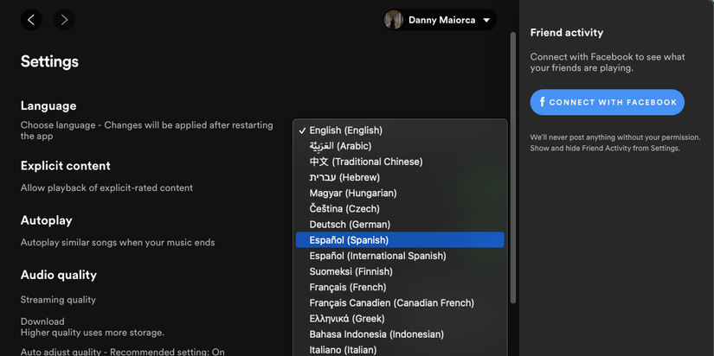Select Čeština (Czech) language option
Image resolution: width=714 pixels, height=356 pixels.
pyautogui.click(x=400, y=209)
